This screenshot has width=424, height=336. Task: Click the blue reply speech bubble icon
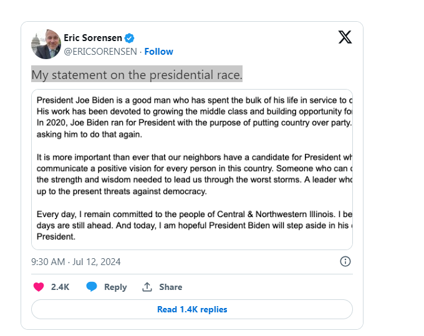[x=92, y=287]
